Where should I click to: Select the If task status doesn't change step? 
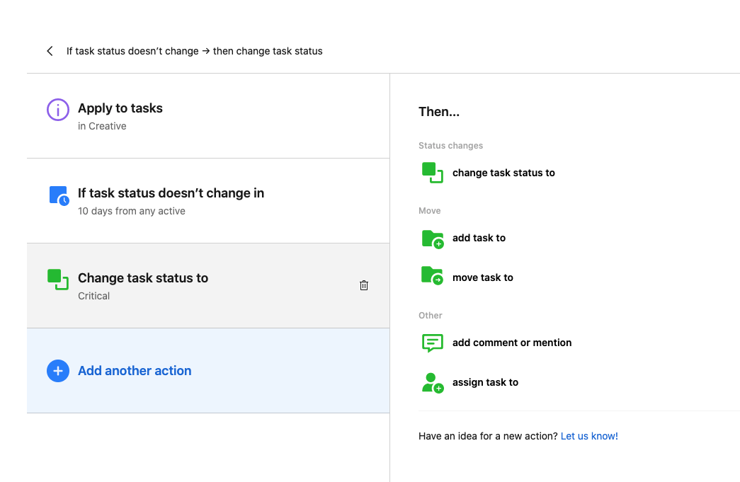click(171, 193)
